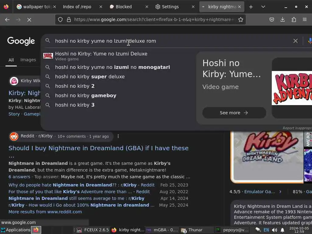
Task: Open the Extensions puzzle icon
Action: point(294,19)
